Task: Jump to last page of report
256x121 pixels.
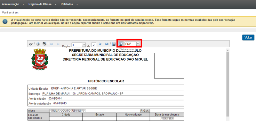Action: click(107, 44)
